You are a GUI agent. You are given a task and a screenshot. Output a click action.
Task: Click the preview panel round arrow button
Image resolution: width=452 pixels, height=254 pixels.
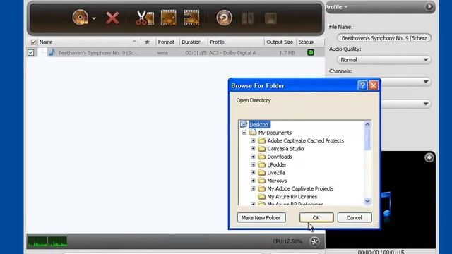[429, 157]
